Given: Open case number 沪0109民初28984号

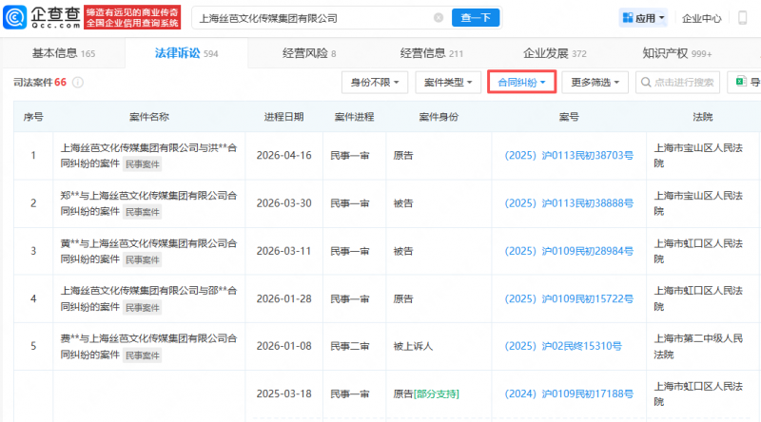Looking at the screenshot, I should click(569, 251).
